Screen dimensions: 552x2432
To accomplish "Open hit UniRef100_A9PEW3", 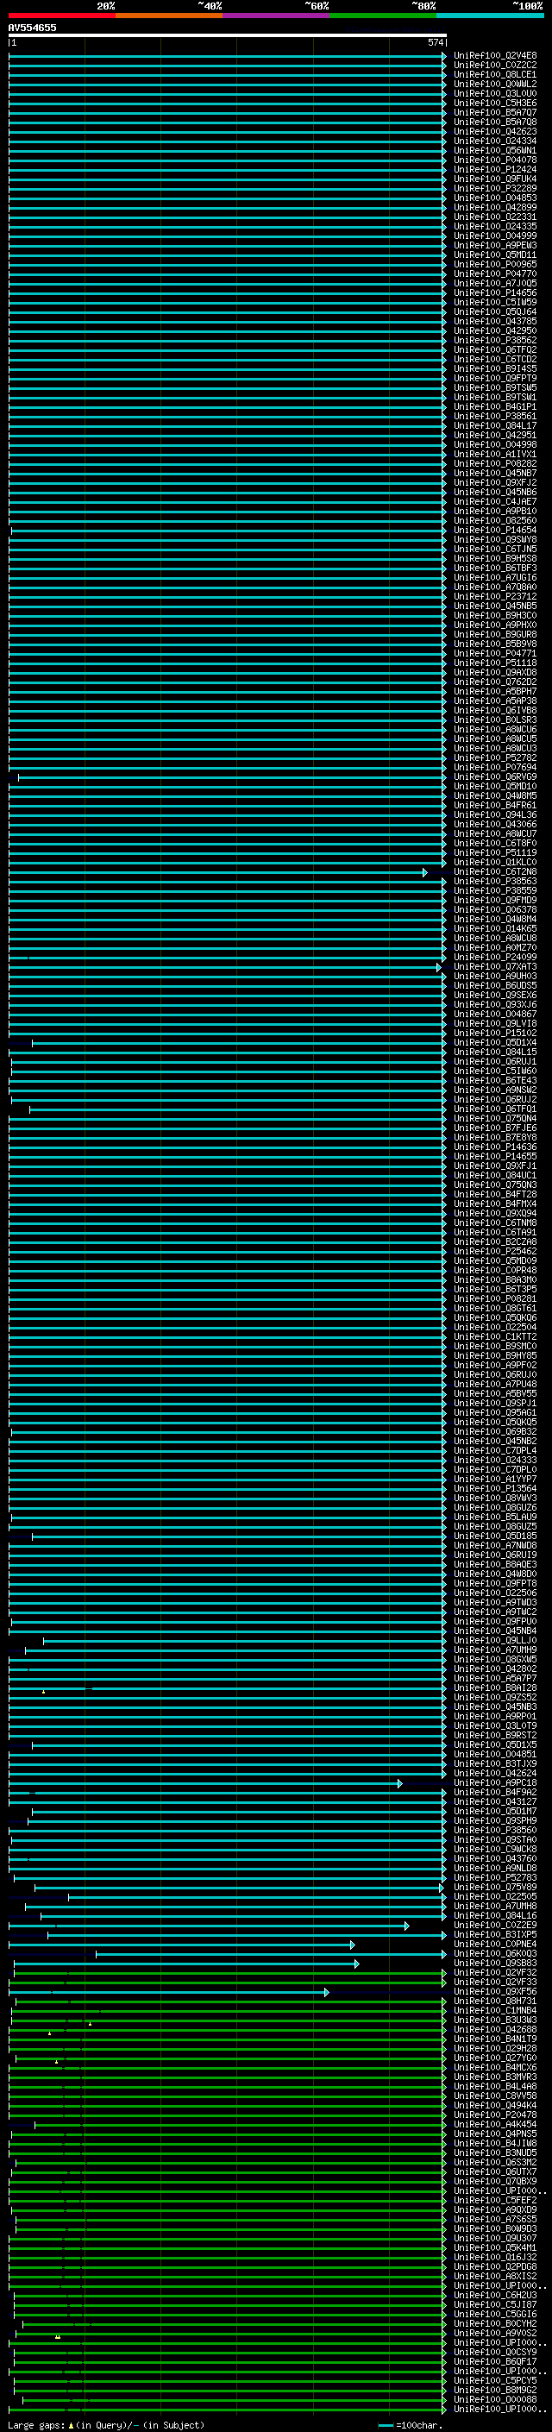I will coord(495,246).
